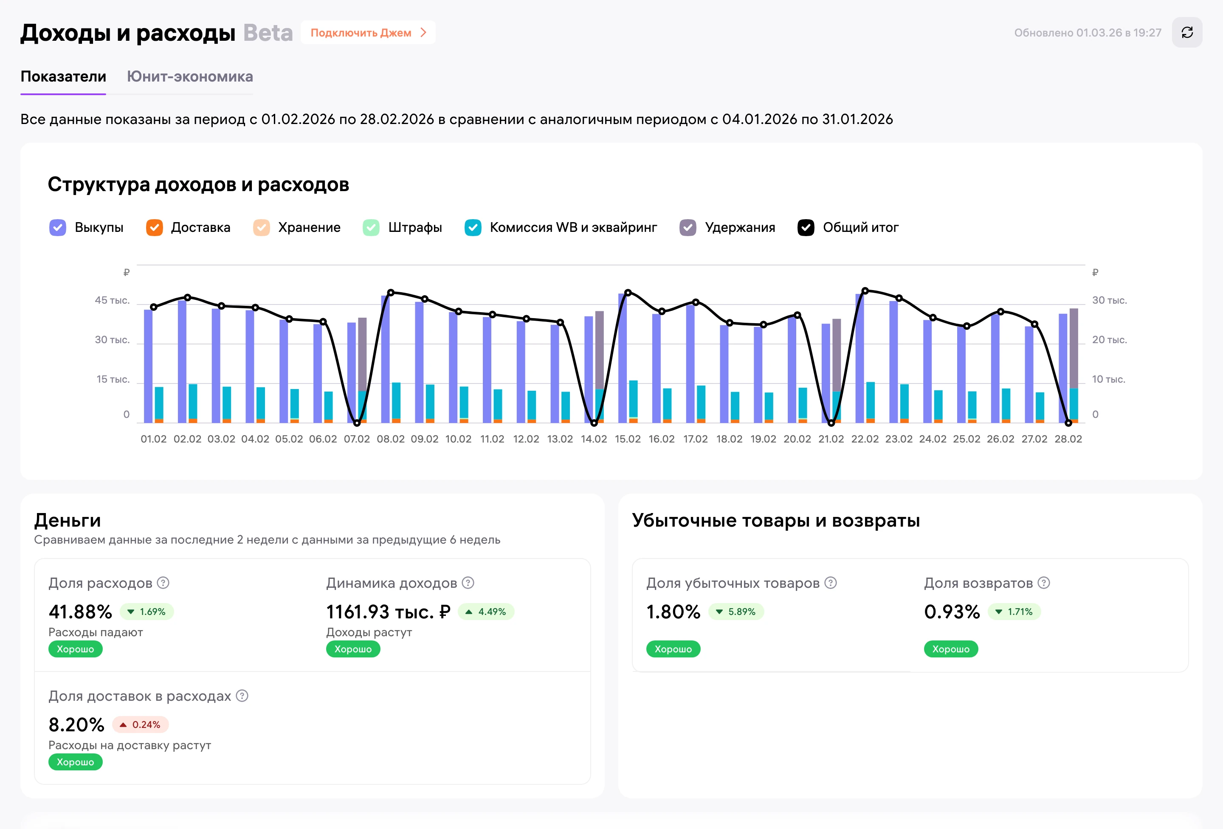The width and height of the screenshot is (1223, 829).
Task: Click the 8.20% delivery share value
Action: click(76, 725)
